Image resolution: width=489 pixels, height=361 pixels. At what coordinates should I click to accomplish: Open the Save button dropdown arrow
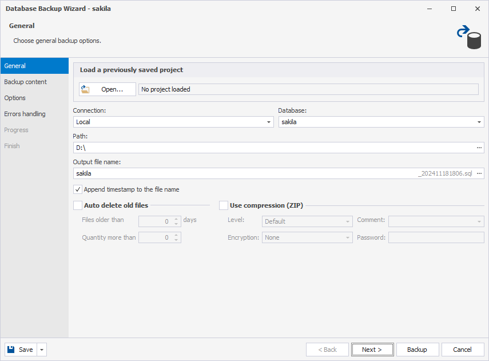42,350
